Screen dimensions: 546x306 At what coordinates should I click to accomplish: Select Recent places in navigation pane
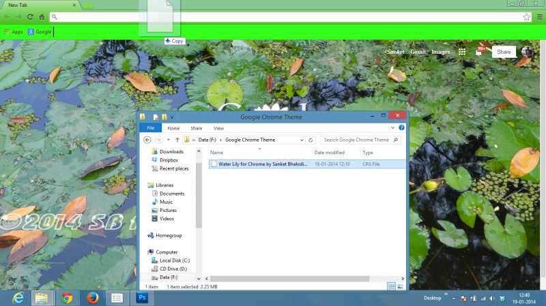(x=170, y=168)
